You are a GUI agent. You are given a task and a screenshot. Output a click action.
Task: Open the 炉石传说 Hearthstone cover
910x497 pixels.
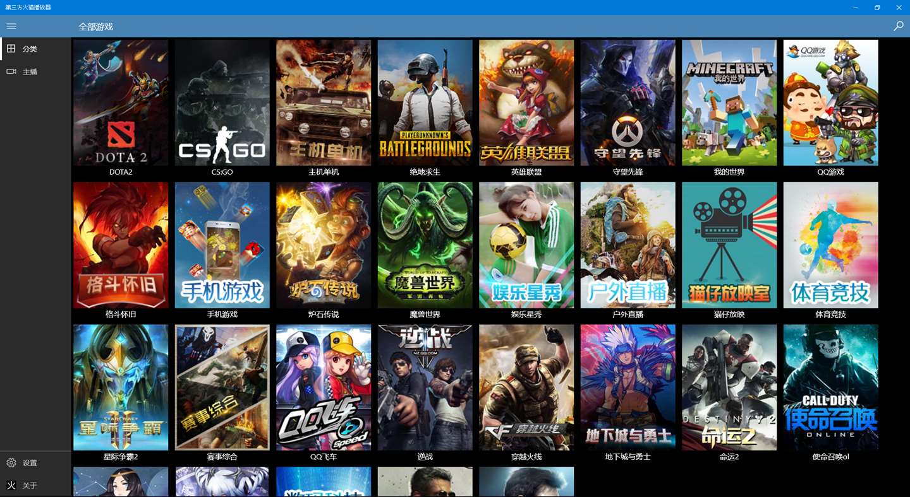point(324,245)
